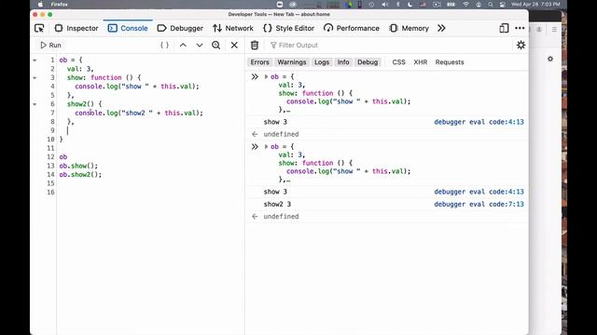The image size is (597, 335).
Task: Open Control Center icon in menu bar
Action: pos(503,5)
